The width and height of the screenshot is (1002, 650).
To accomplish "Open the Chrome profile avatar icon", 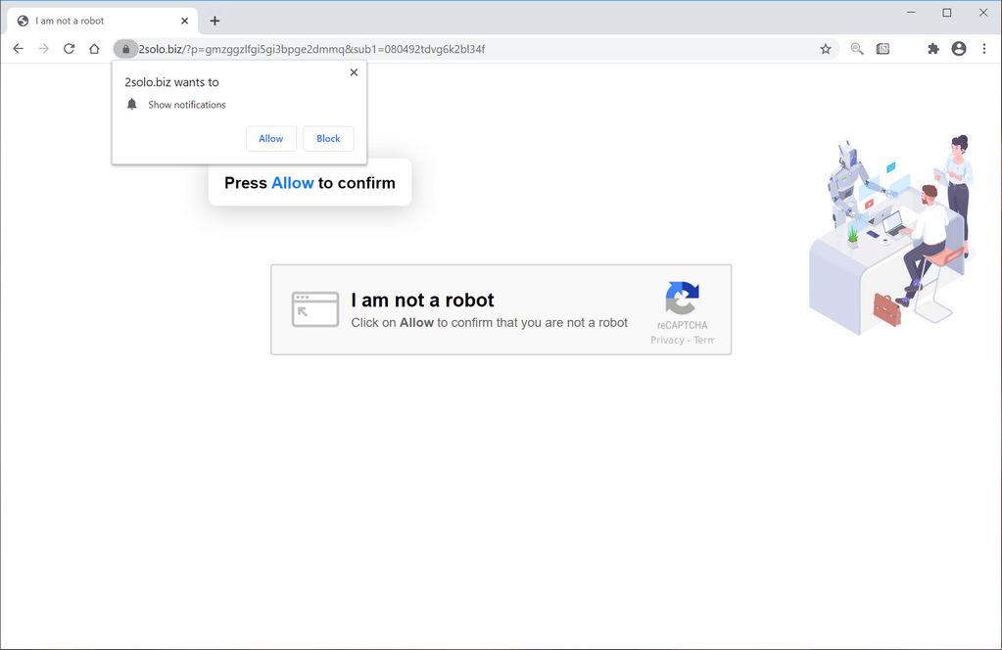I will tap(958, 48).
